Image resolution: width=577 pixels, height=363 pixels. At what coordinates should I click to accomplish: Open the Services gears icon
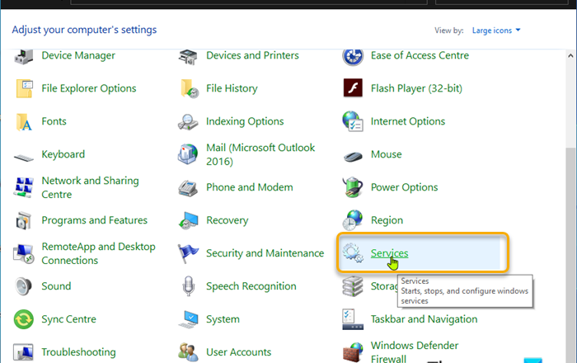click(x=353, y=253)
